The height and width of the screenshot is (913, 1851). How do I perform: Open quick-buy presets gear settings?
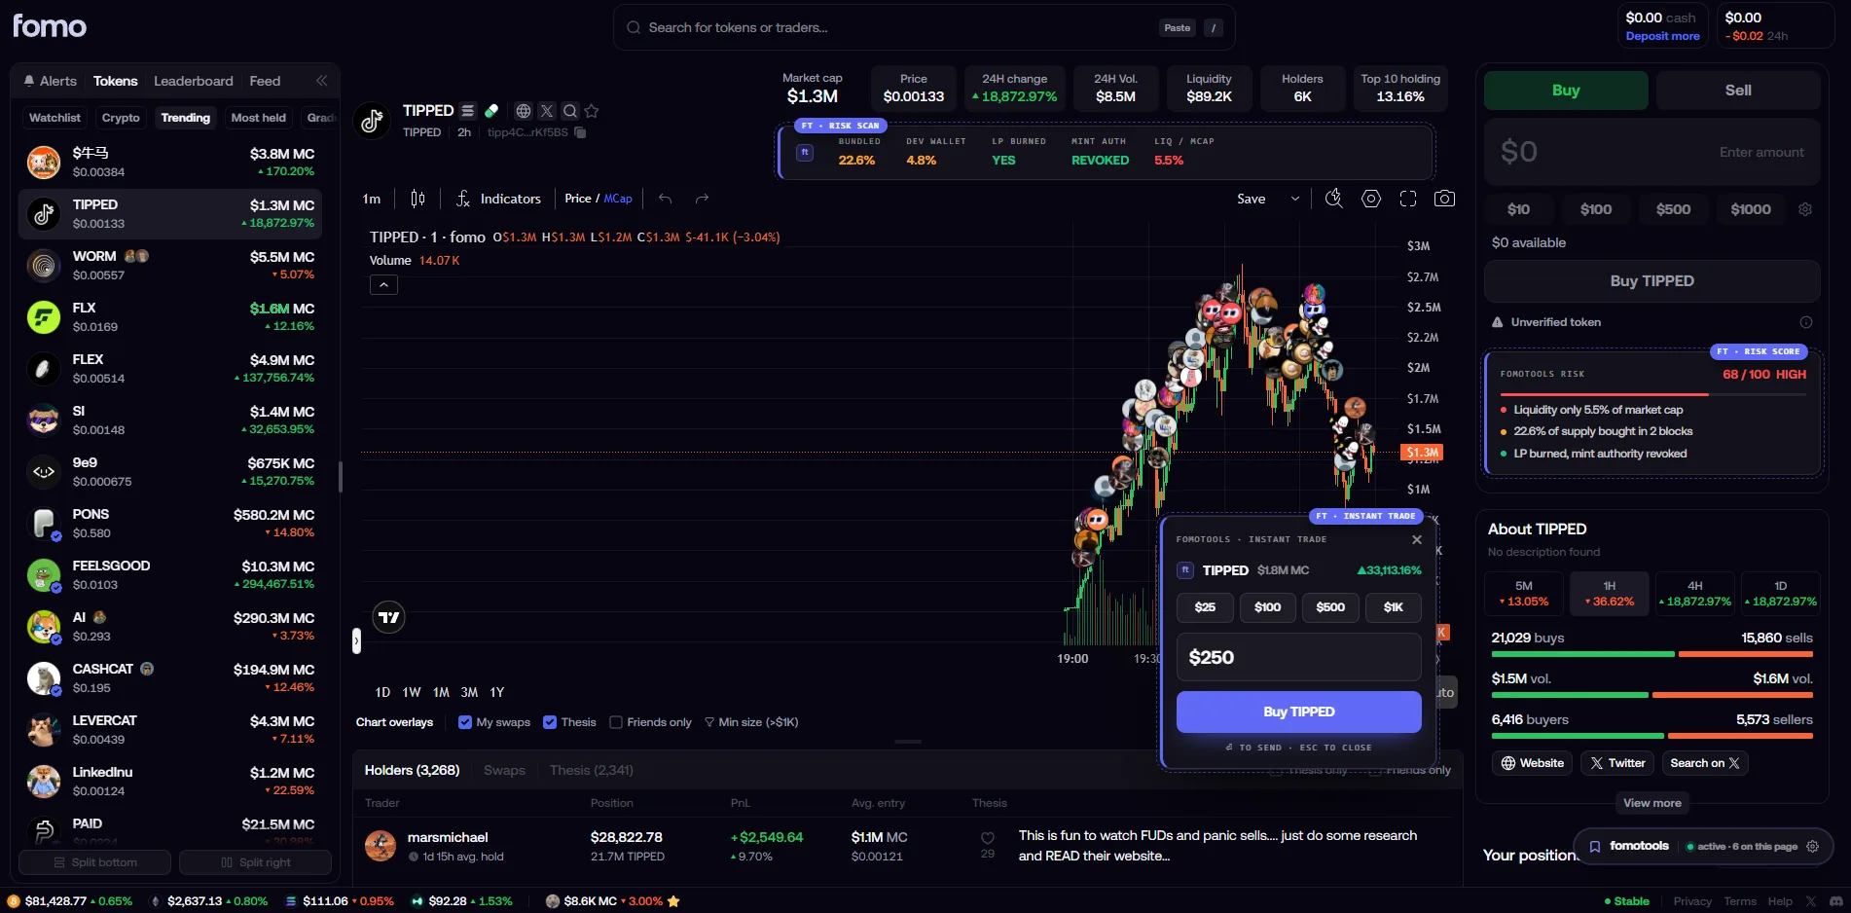[1805, 209]
